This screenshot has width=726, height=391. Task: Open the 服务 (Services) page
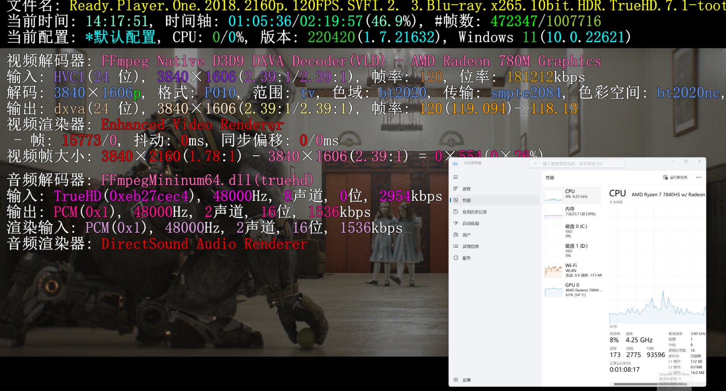point(466,258)
